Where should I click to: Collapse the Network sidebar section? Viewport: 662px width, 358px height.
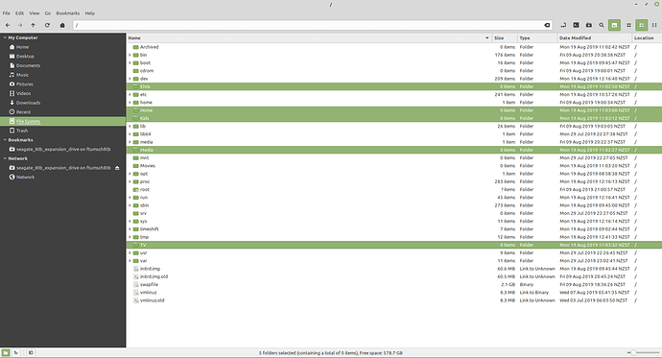click(5, 158)
